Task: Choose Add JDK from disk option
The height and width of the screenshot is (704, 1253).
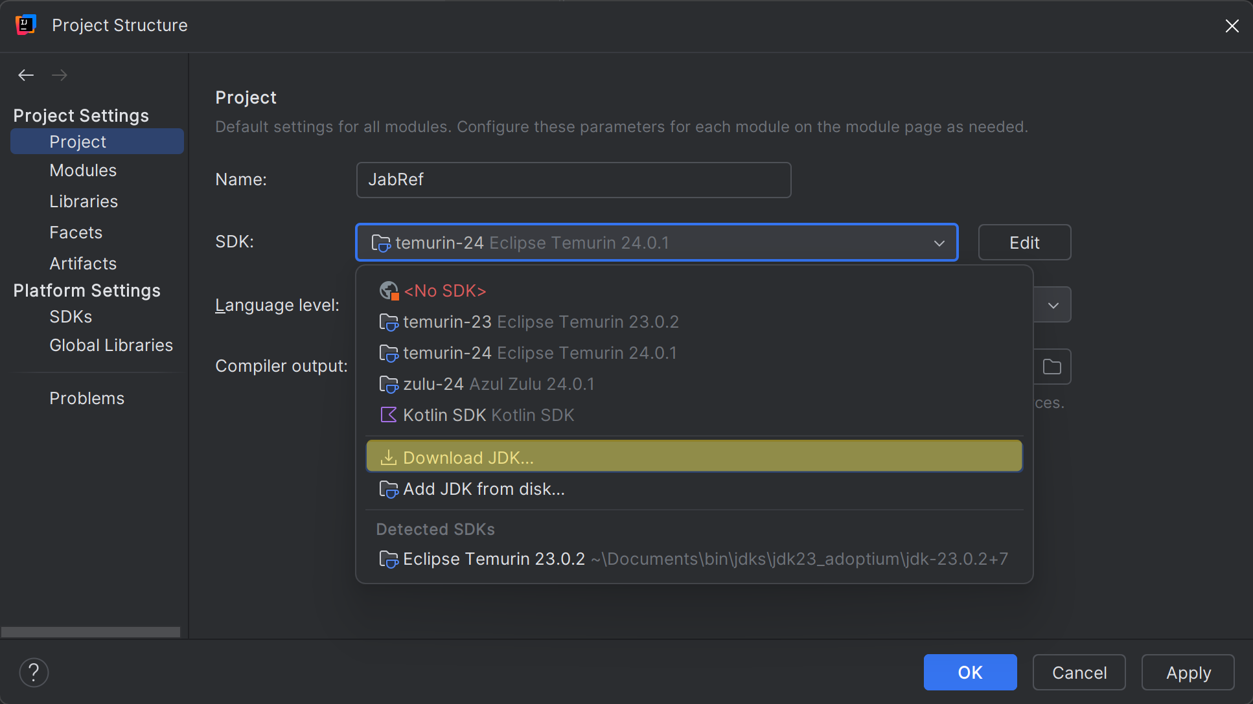Action: (x=483, y=489)
